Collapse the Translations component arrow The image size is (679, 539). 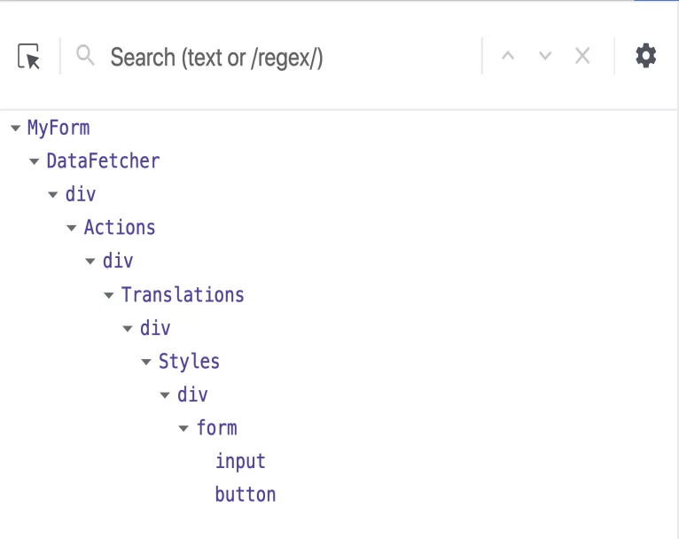pos(108,295)
